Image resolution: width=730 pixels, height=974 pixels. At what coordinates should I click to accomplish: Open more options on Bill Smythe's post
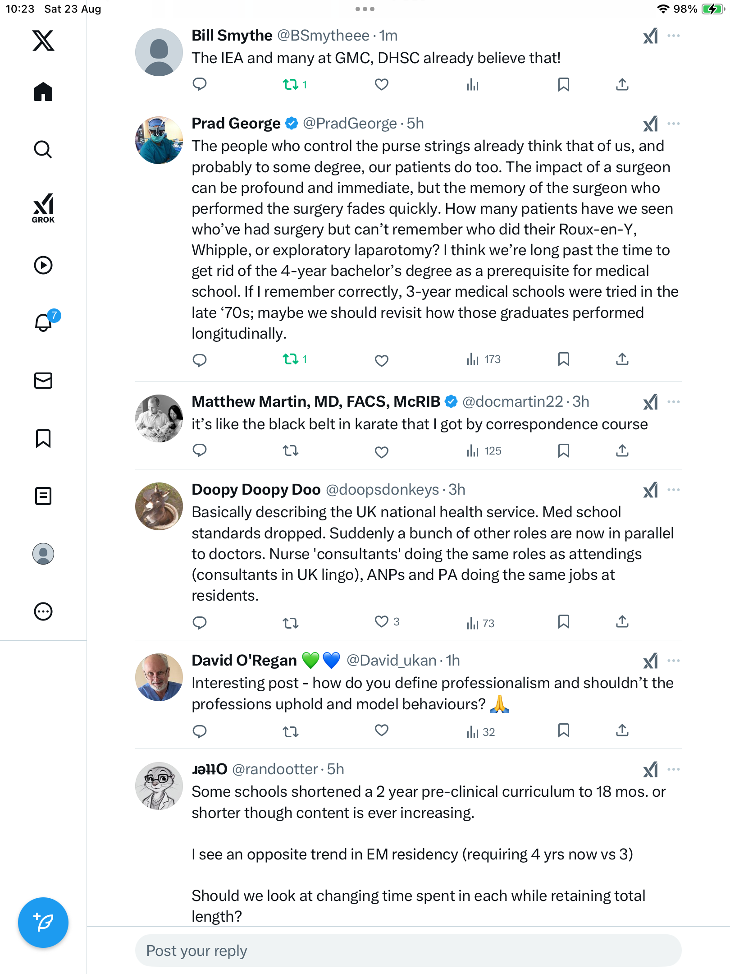(x=674, y=36)
